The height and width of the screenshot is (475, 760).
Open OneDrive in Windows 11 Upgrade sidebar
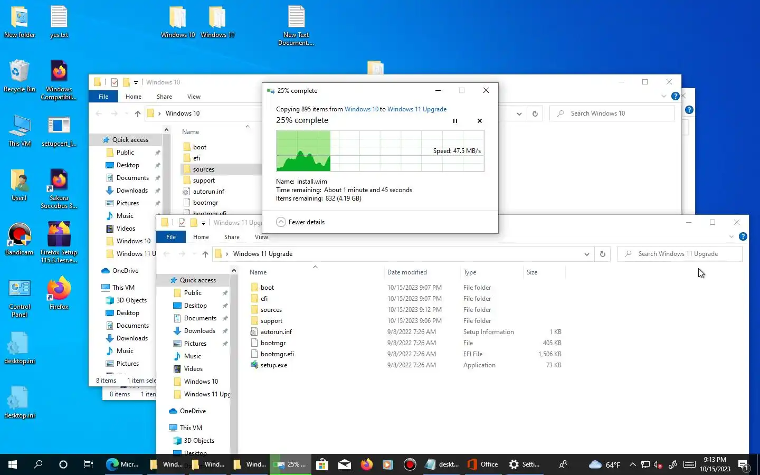click(x=193, y=411)
